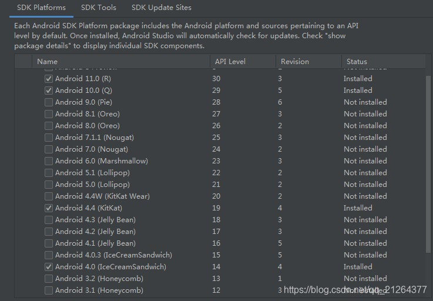Screen dimensions: 433x301
Task: Enable Android 8.1 (Oreo) platform checkbox
Action: 49,114
